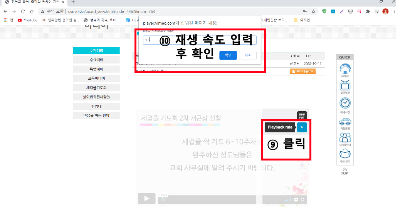The image size is (400, 224).
Task: Open the 교육미디어 menu item
Action: click(x=96, y=78)
